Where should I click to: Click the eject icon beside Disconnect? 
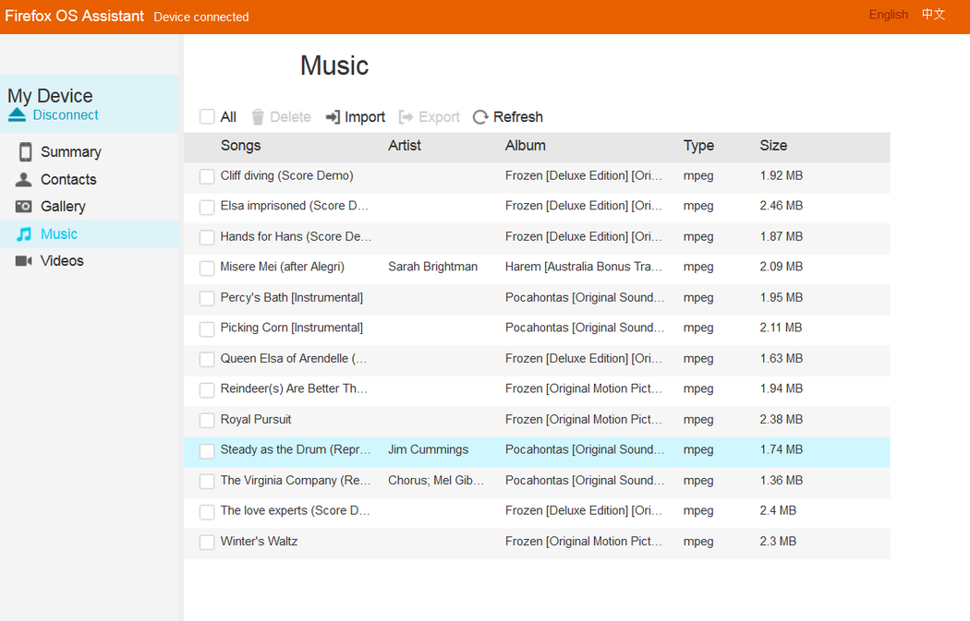coord(18,115)
